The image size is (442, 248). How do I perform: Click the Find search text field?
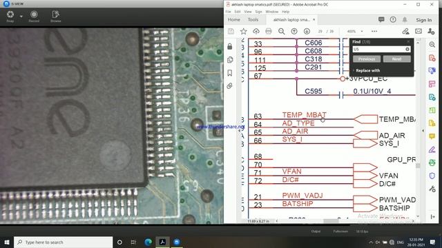pyautogui.click(x=378, y=49)
